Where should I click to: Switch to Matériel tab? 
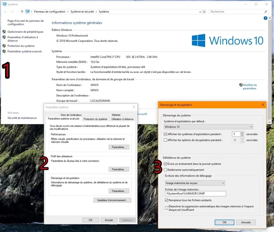(x=116, y=115)
